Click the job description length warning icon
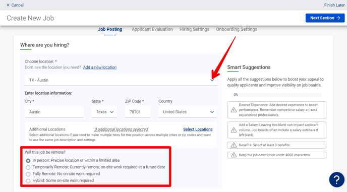This screenshot has height=192, width=347. point(234,155)
